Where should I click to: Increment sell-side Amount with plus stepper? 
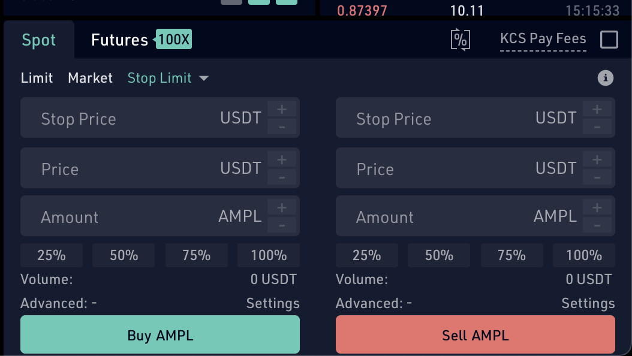click(597, 207)
